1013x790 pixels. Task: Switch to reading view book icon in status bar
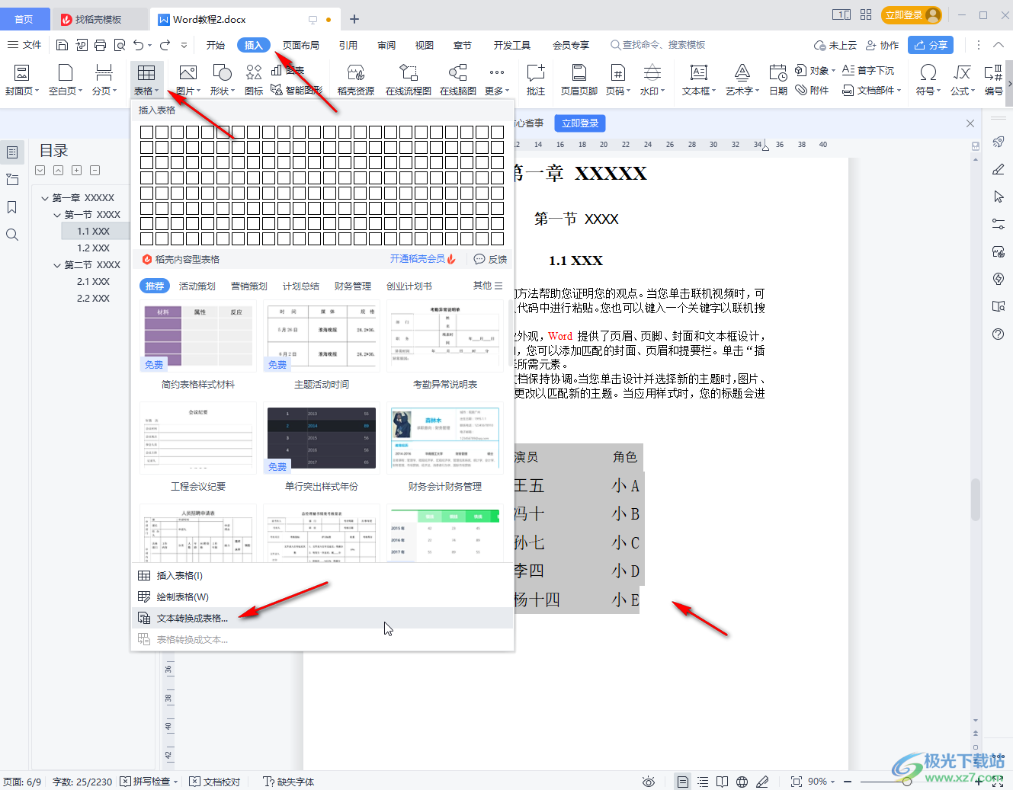(723, 782)
